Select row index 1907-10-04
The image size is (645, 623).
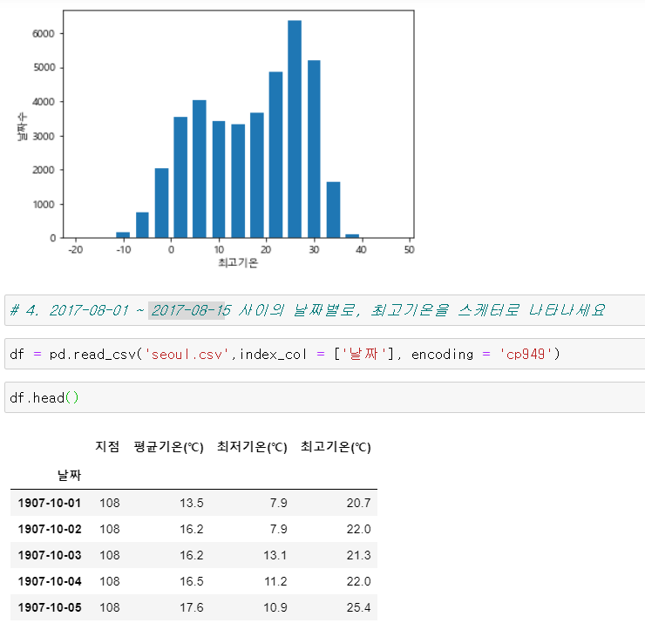click(x=50, y=581)
